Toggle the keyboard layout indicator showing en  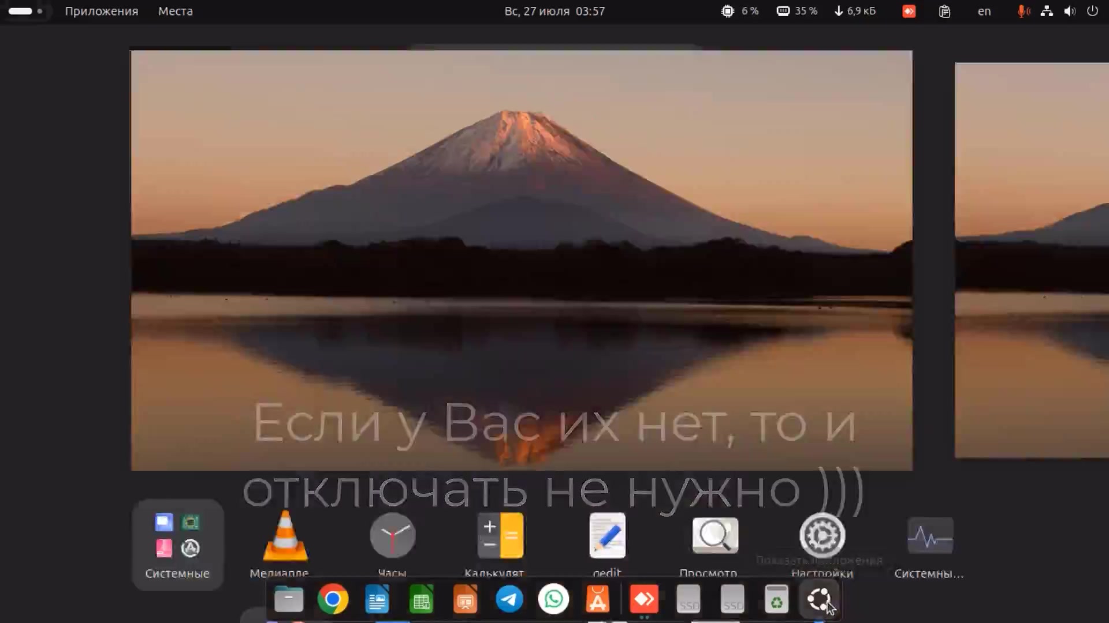click(984, 11)
